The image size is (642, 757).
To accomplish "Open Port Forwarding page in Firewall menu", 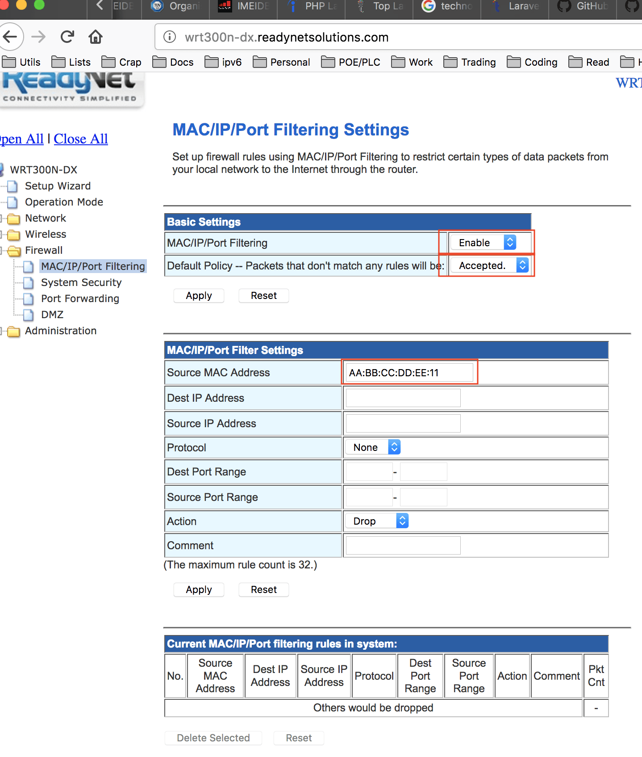I will pyautogui.click(x=80, y=299).
